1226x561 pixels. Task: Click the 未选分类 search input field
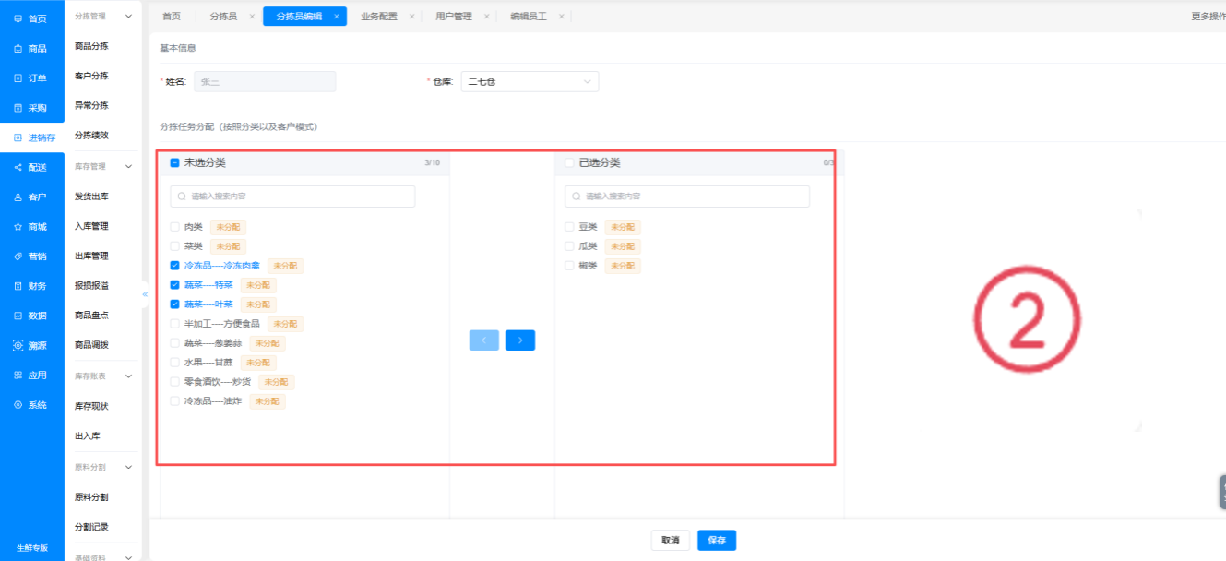[292, 197]
